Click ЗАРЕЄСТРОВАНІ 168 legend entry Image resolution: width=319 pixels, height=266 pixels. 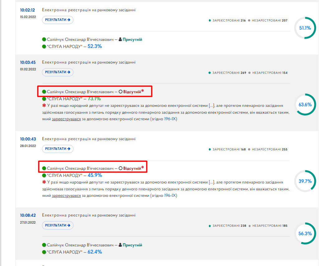[227, 149]
